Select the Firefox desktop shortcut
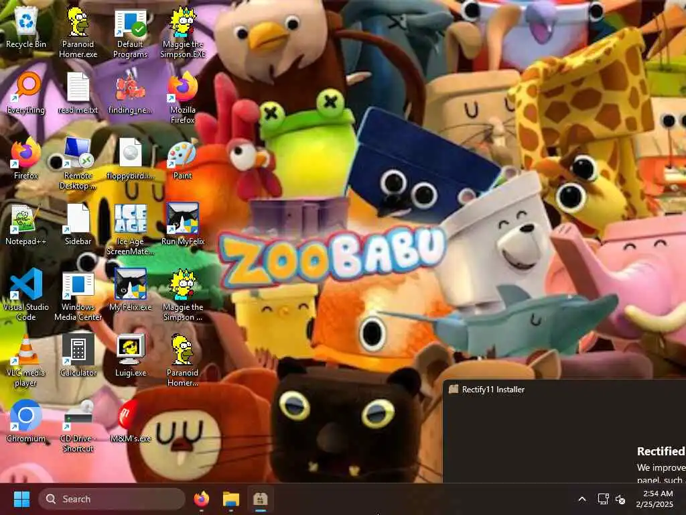Image resolution: width=686 pixels, height=515 pixels. (x=26, y=158)
